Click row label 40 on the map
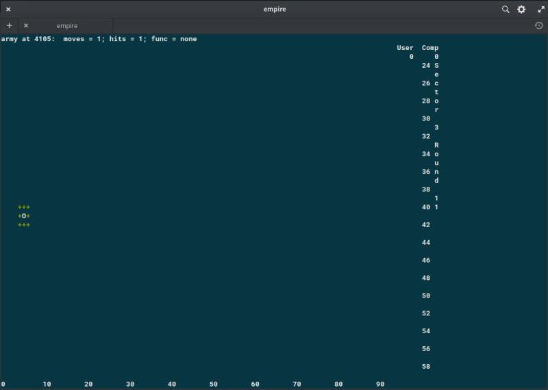This screenshot has height=390, width=548. 426,207
